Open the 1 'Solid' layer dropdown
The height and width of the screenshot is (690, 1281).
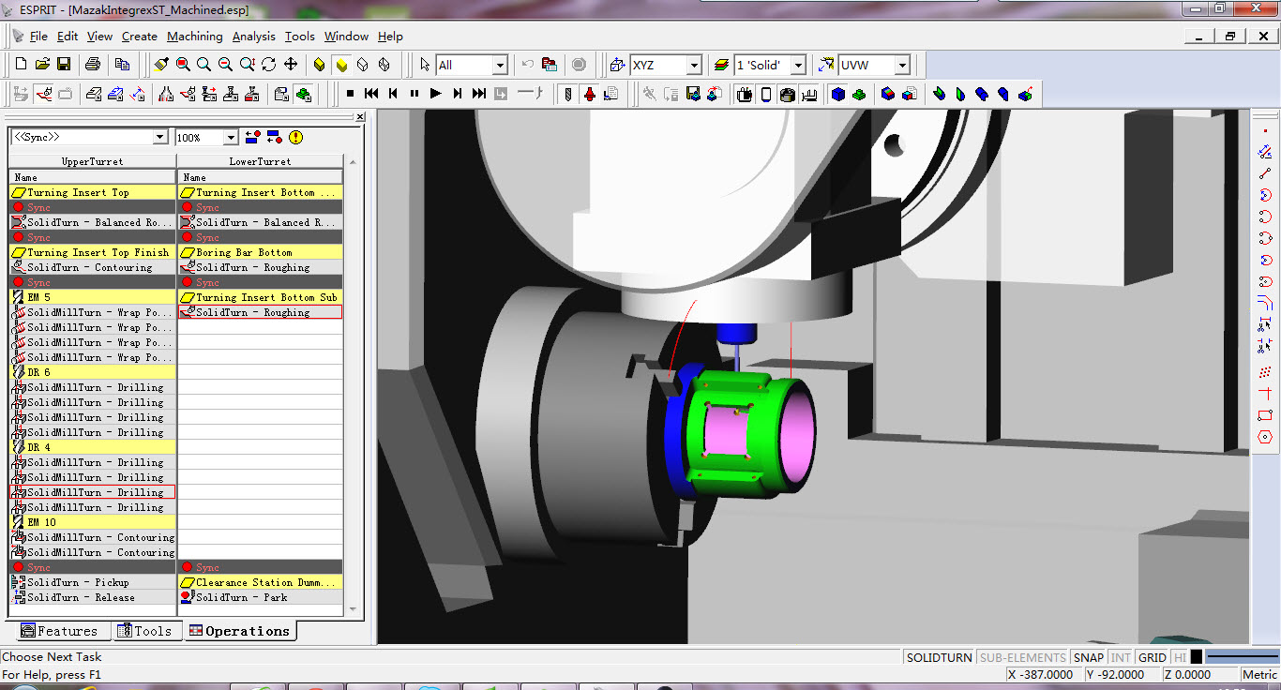coord(798,65)
